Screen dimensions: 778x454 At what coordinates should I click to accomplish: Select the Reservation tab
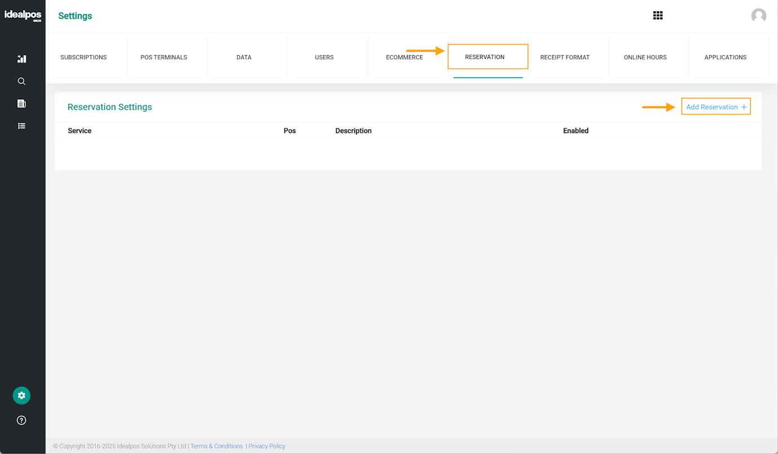coord(485,57)
